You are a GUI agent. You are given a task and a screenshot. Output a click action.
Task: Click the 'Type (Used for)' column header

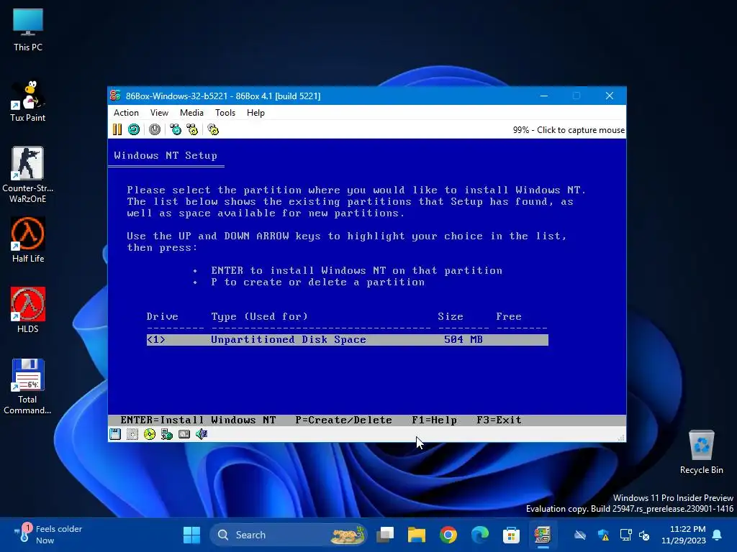click(259, 317)
